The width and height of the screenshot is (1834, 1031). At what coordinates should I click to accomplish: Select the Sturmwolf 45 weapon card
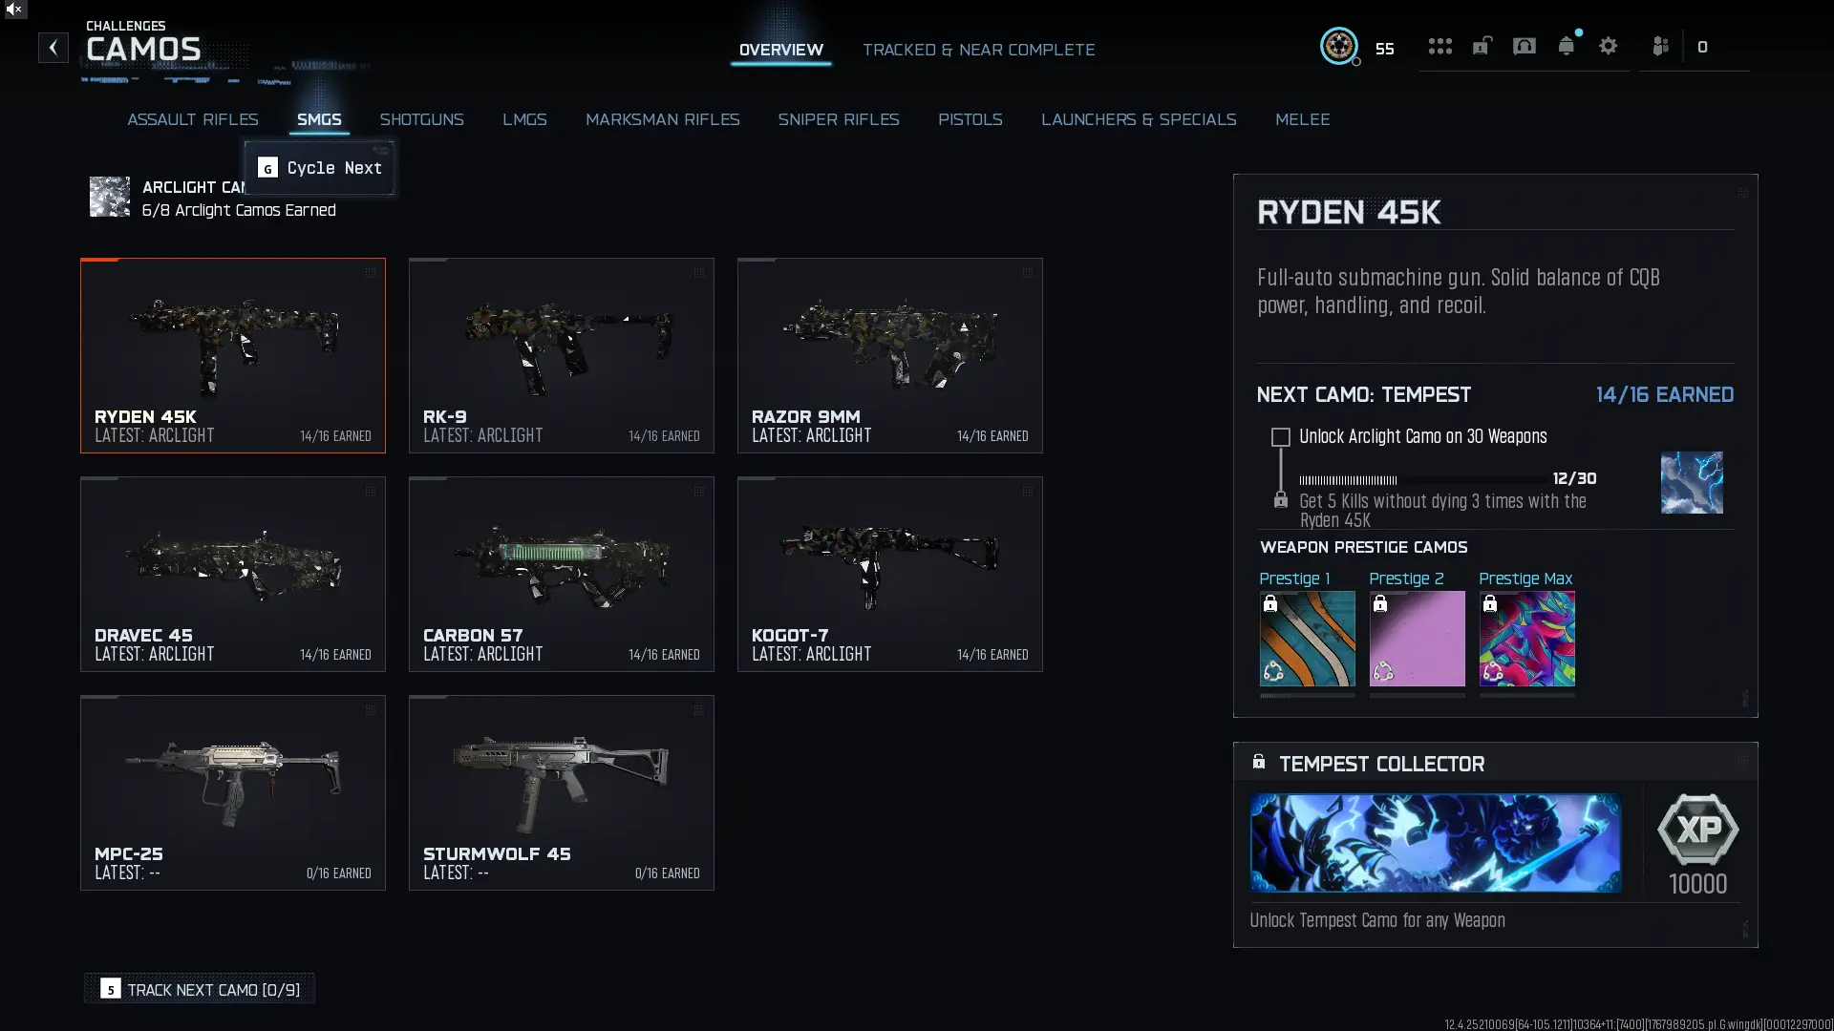pos(561,792)
